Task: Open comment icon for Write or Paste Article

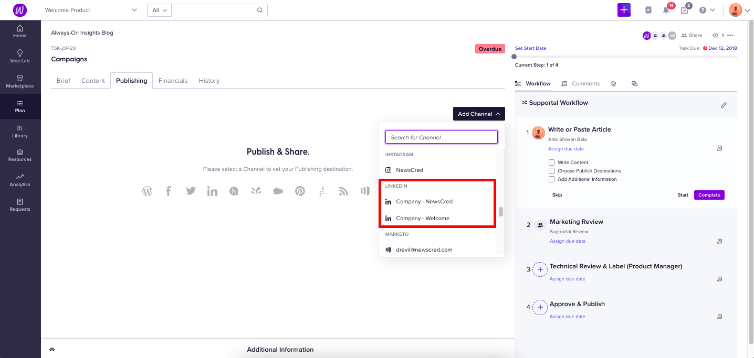Action: click(x=719, y=148)
